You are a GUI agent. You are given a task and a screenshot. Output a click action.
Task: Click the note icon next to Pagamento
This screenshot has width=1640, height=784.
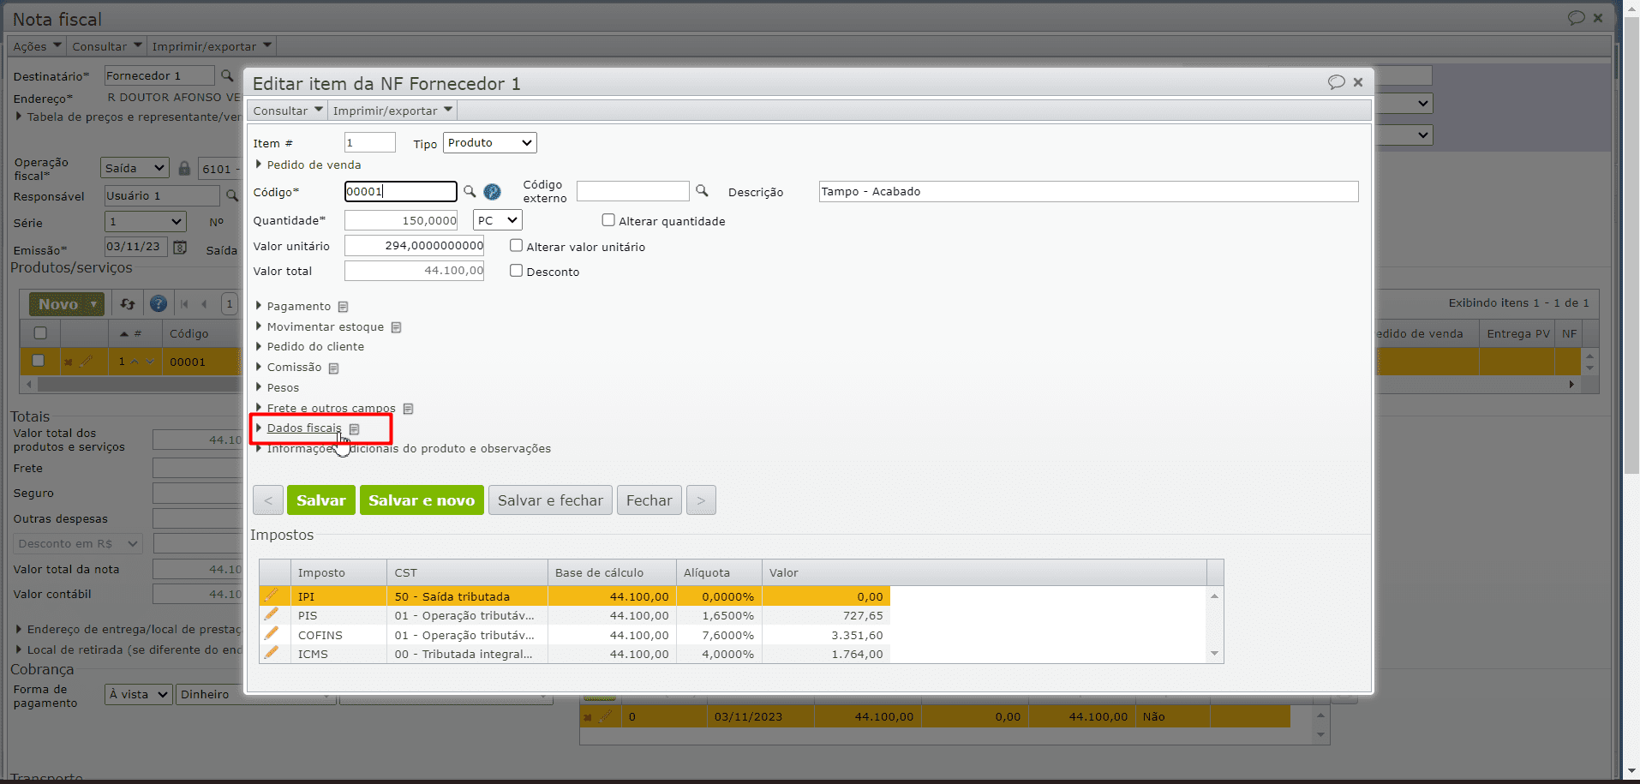tap(343, 307)
